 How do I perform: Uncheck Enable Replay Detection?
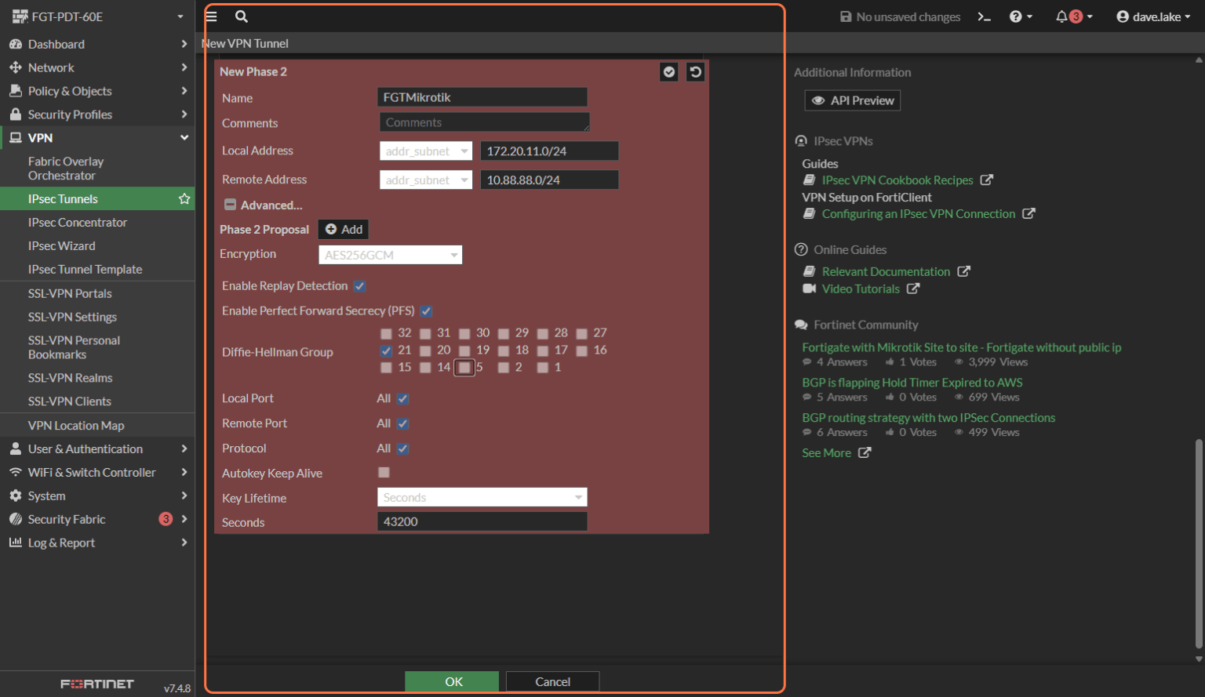(359, 285)
